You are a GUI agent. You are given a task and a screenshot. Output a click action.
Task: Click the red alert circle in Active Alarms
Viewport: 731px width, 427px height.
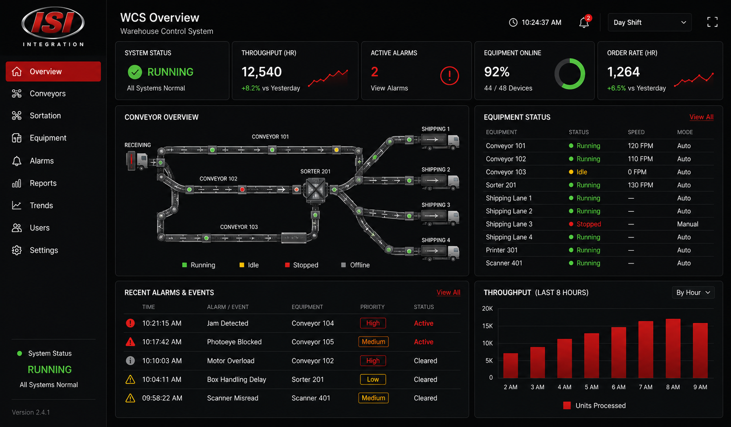tap(449, 75)
